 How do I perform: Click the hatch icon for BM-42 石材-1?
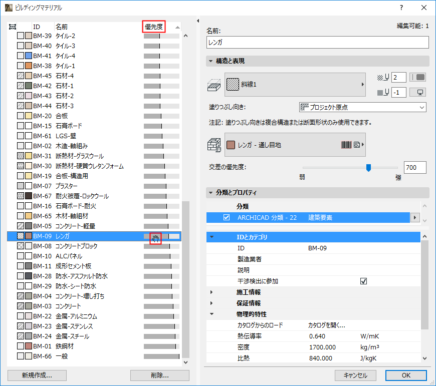tap(21, 86)
